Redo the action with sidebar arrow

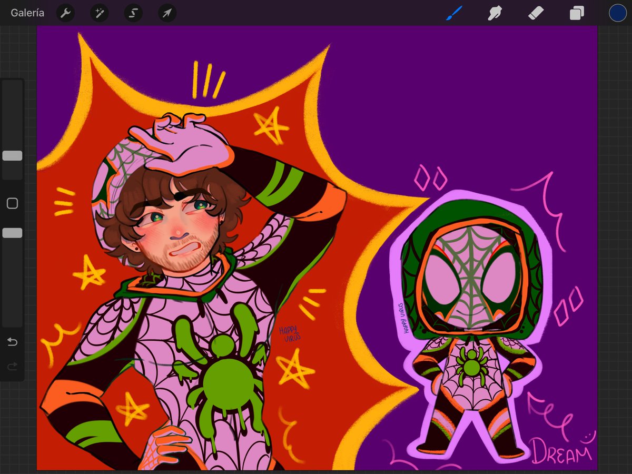tap(12, 366)
